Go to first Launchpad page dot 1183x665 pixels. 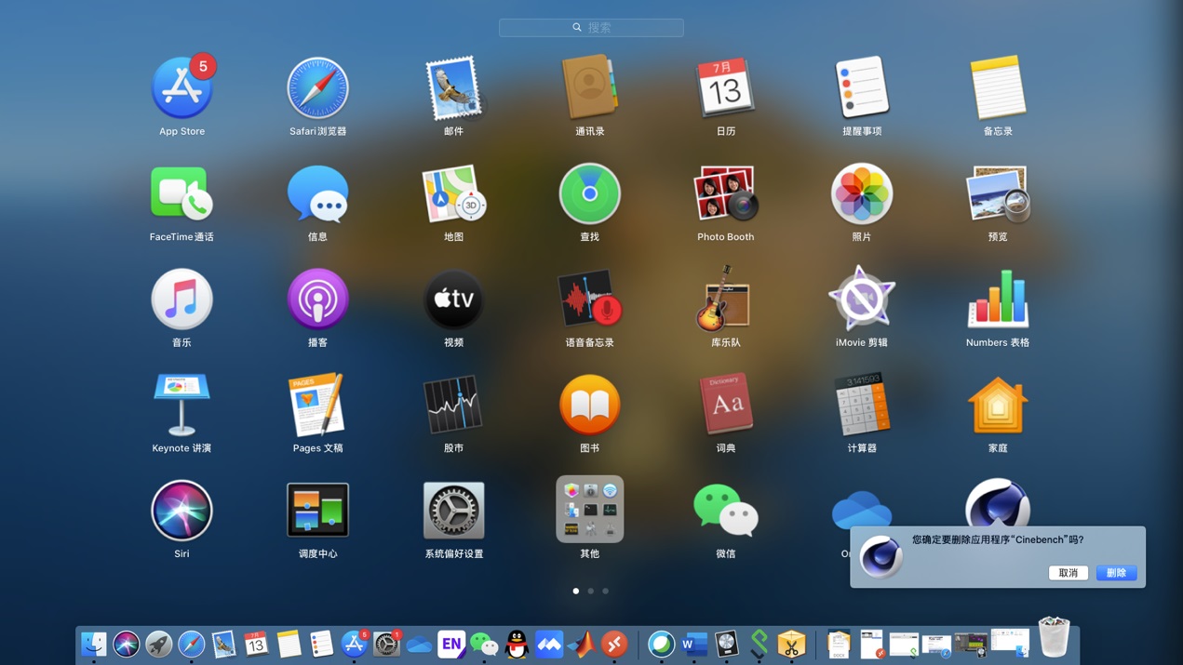point(576,591)
